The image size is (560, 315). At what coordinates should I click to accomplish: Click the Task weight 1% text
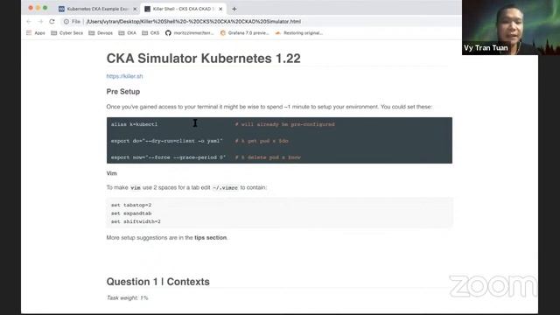click(127, 297)
